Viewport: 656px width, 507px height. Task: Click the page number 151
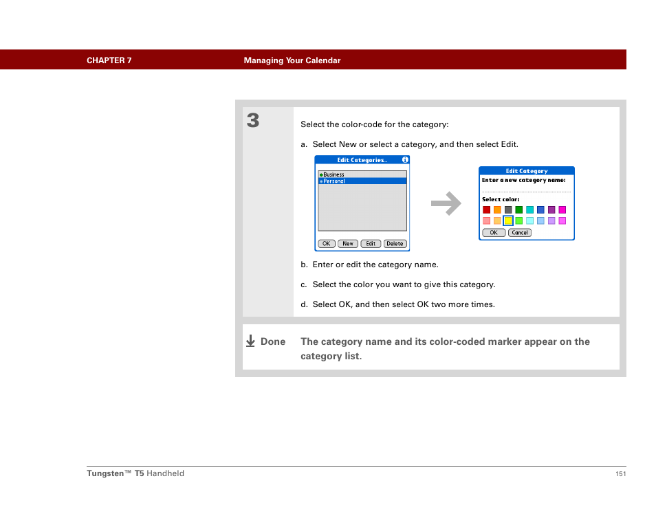pos(621,473)
